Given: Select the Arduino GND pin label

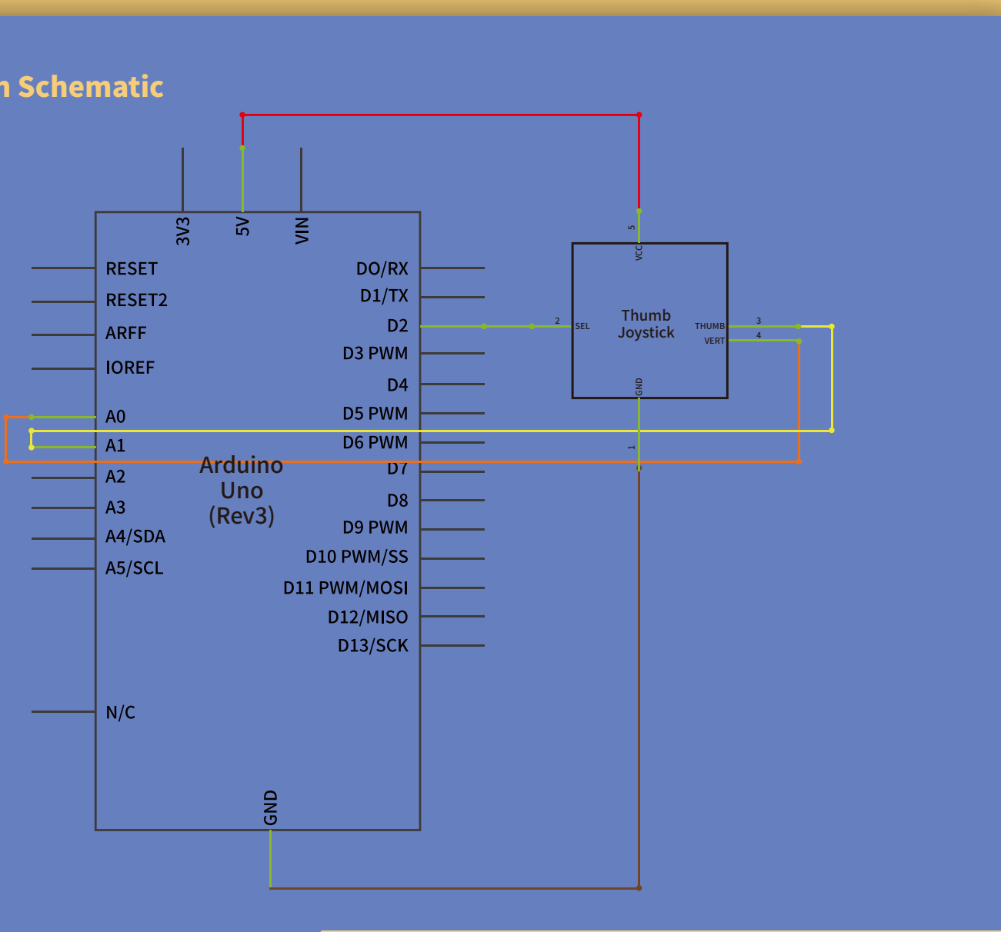Looking at the screenshot, I should click(271, 807).
